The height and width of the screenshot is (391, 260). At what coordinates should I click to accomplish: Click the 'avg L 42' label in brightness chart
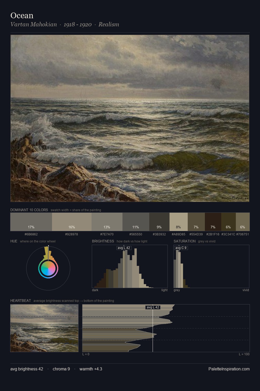click(x=124, y=248)
